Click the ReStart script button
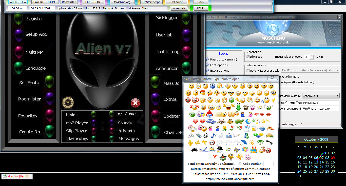Screen dimensions: 346x186 151,2
